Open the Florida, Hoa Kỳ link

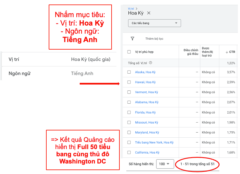pyautogui.click(x=145, y=112)
